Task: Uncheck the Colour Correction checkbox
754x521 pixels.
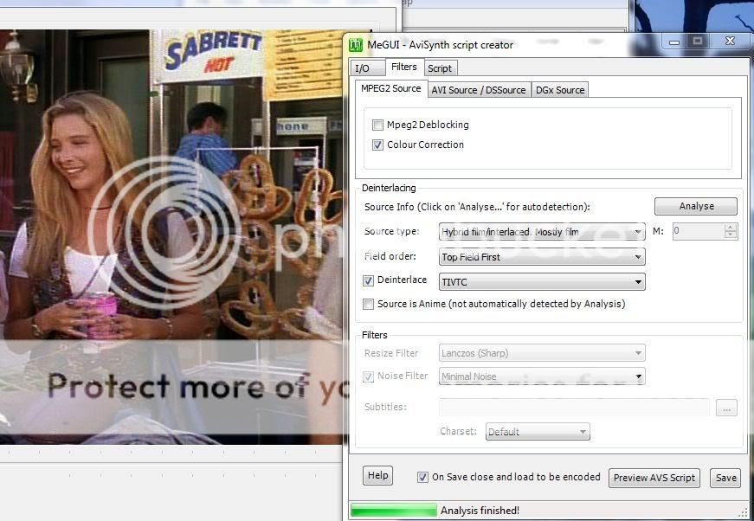Action: 378,145
